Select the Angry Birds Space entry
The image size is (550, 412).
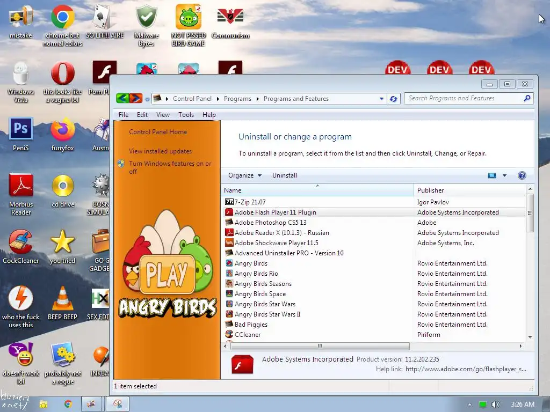tap(374, 293)
